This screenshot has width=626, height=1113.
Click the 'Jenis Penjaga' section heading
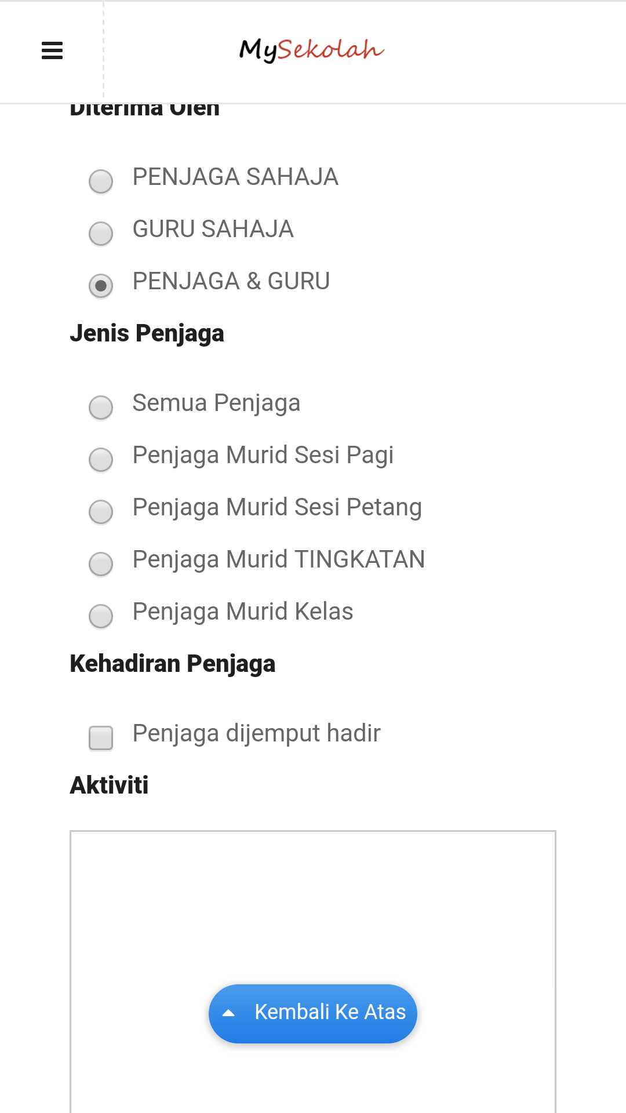(147, 333)
